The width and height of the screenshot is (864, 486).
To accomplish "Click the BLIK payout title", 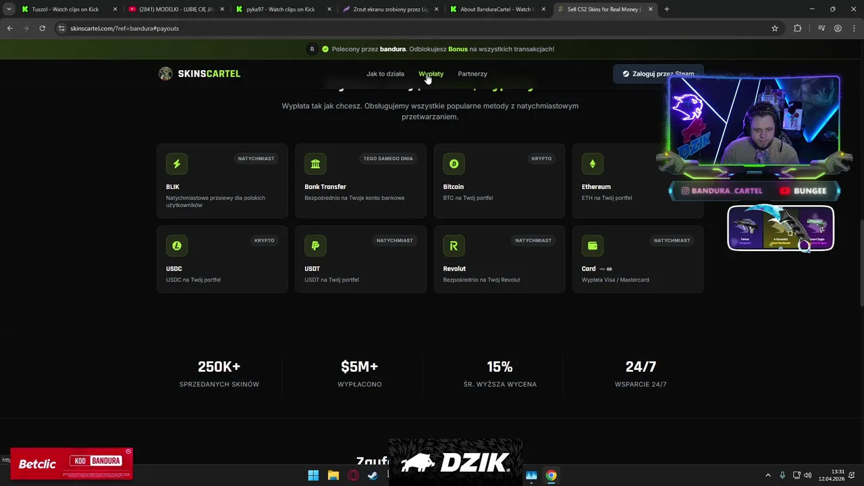I will click(x=173, y=187).
